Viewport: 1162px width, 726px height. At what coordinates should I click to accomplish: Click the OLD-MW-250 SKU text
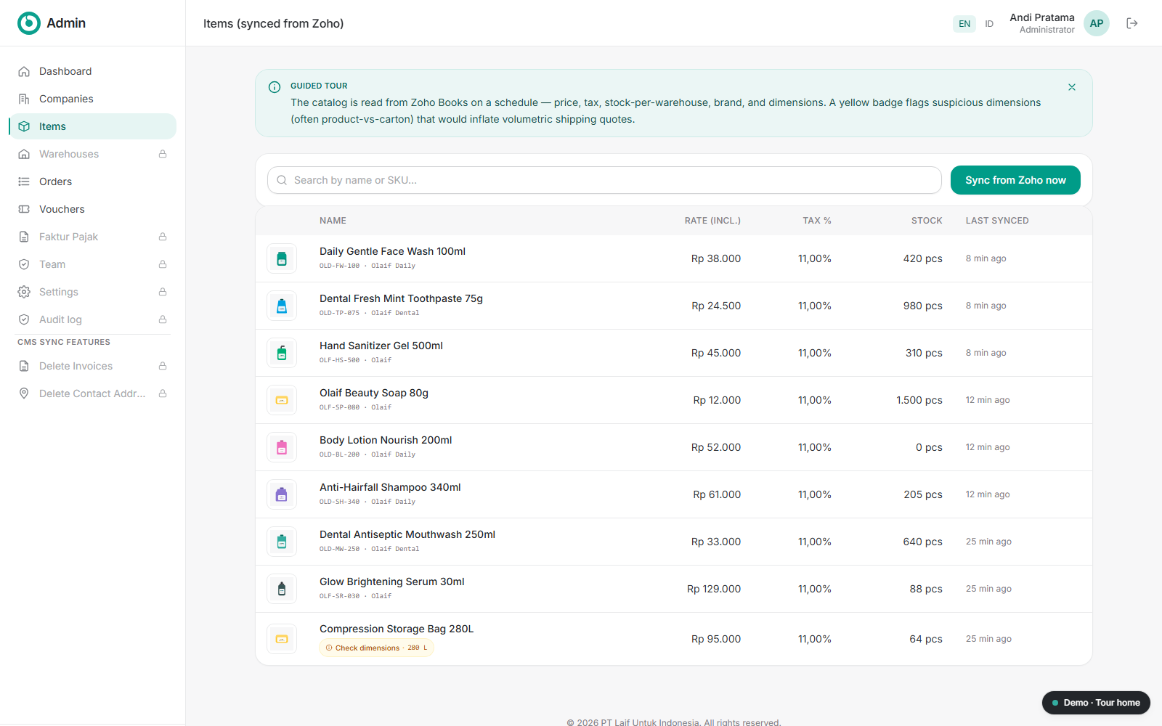pyautogui.click(x=339, y=549)
